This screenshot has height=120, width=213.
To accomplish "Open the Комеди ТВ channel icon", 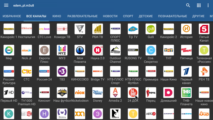I will pos(62,29).
